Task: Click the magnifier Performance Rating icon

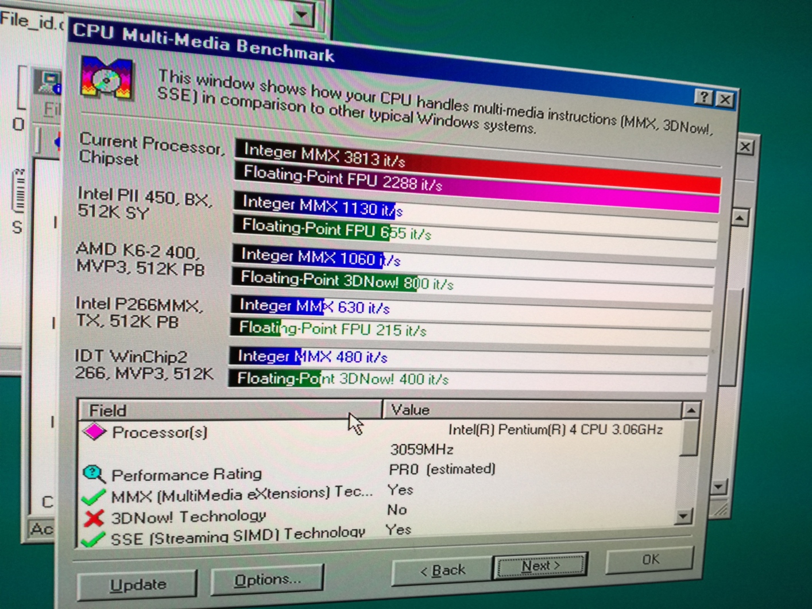Action: [x=94, y=474]
